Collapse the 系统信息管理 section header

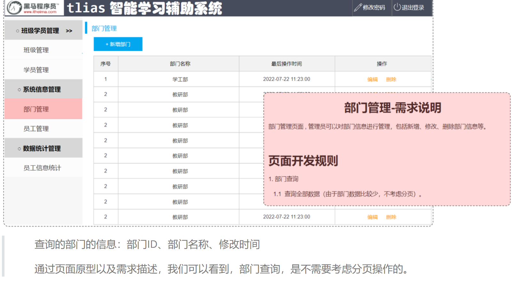[x=44, y=89]
